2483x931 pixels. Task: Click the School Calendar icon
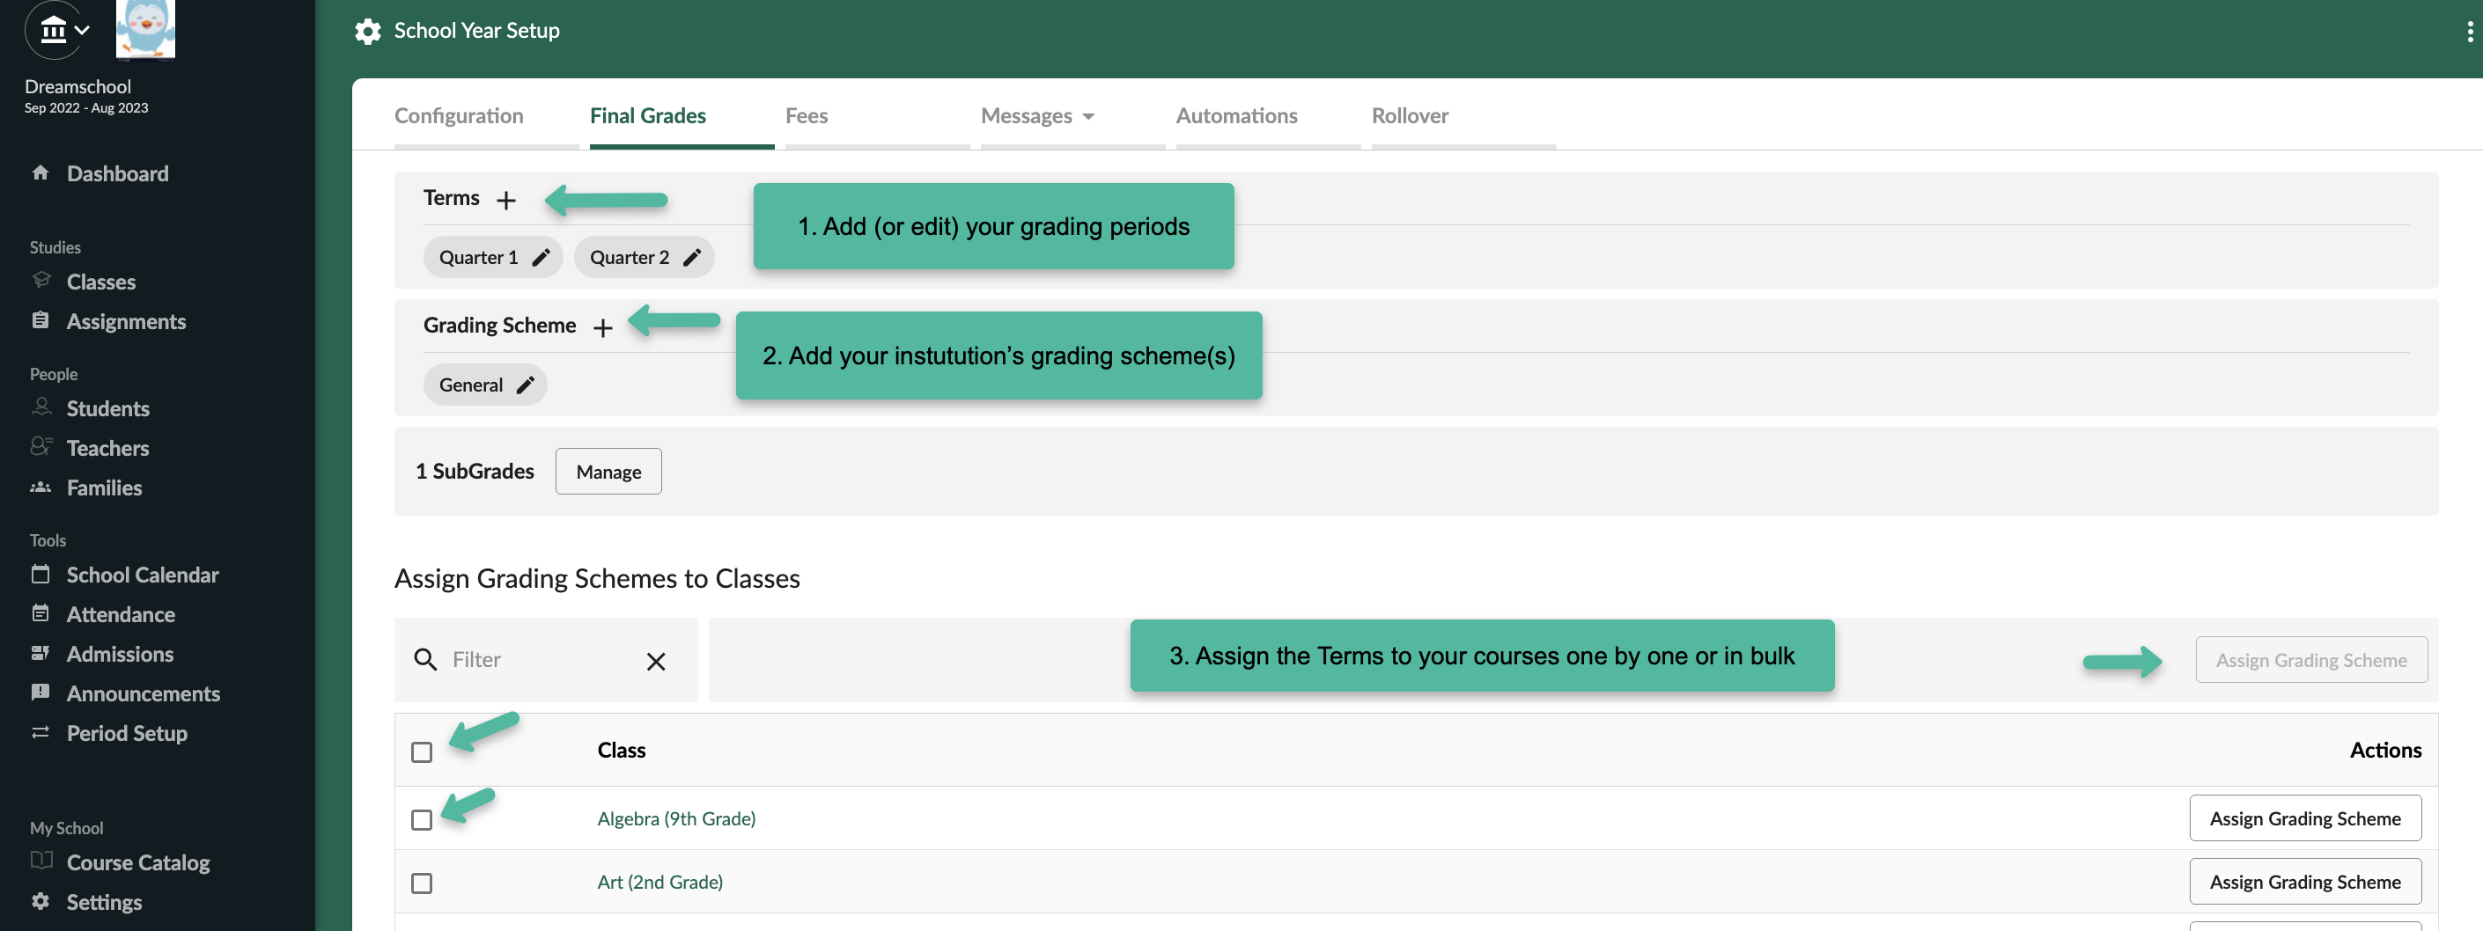[41, 574]
